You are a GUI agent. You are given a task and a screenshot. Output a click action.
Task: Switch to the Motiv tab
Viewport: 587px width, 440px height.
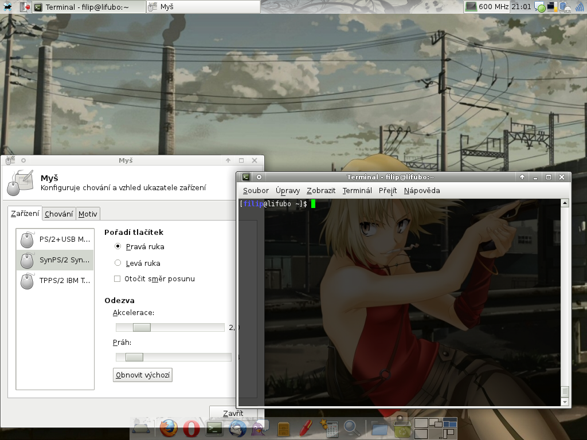[88, 214]
